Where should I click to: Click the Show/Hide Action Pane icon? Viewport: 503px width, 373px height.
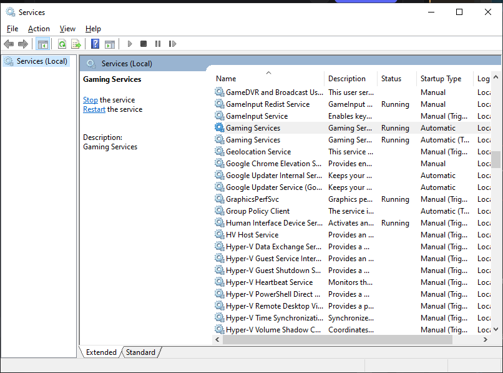tap(110, 44)
